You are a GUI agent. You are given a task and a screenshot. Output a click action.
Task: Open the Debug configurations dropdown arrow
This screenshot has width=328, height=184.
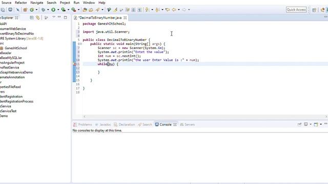48,10
